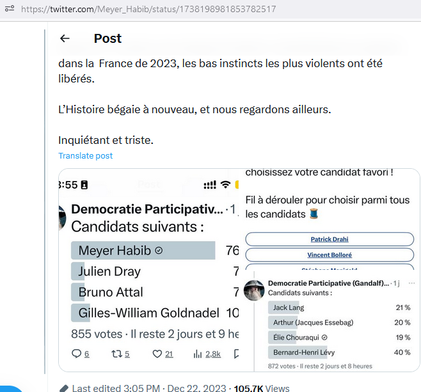Open site settings icon in address bar

click(10, 8)
